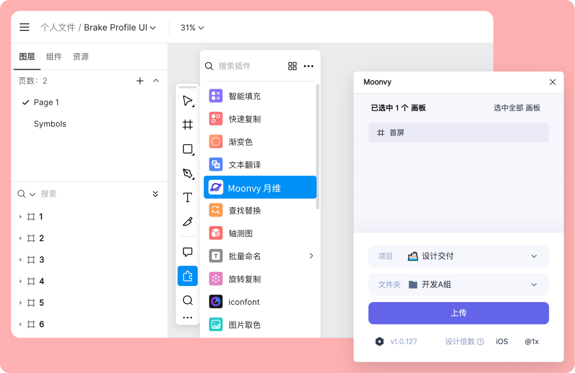Click the iconfont plugin icon
The image size is (575, 373).
click(216, 302)
